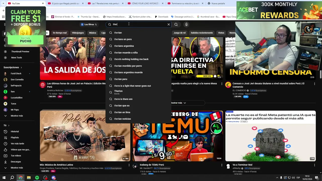Open options menu for Va a Terminar Mal
Screen dimensions: 322x181
click(x=314, y=165)
